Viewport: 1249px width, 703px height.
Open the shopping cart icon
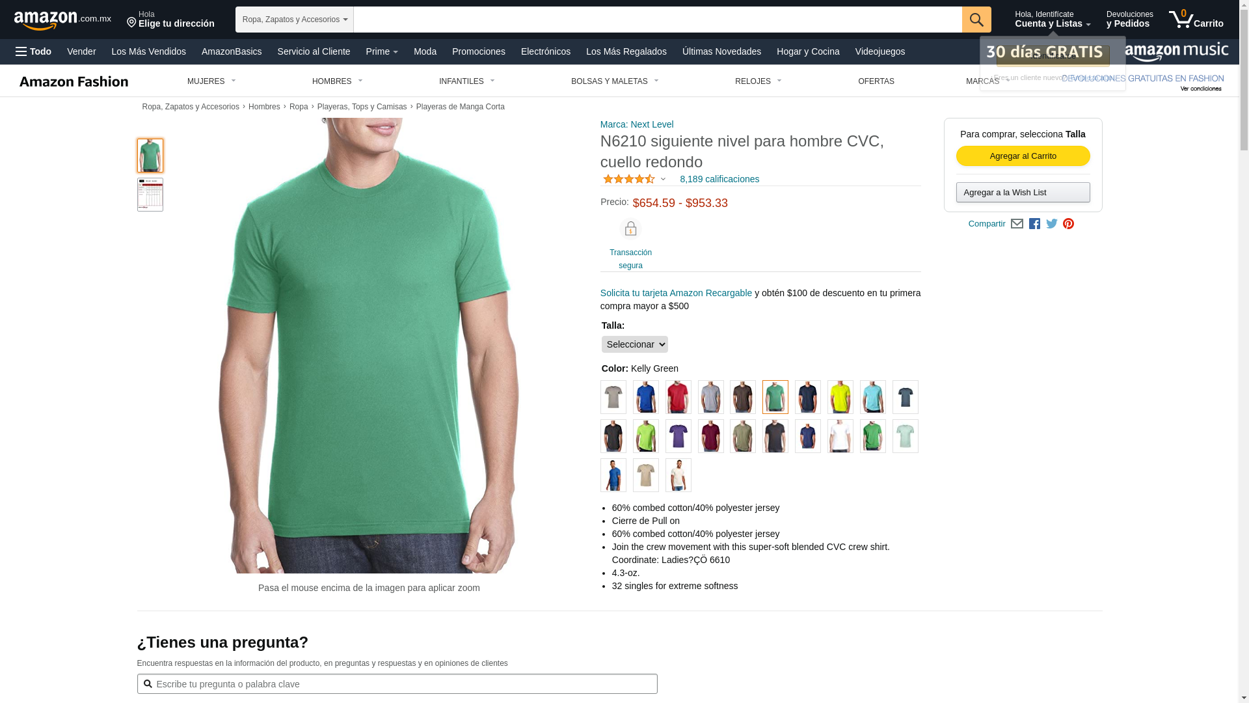tap(1196, 19)
